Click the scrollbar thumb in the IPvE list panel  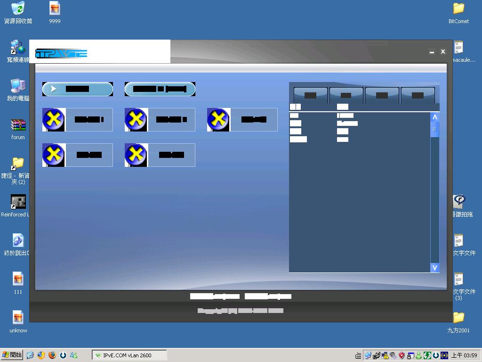[434, 129]
